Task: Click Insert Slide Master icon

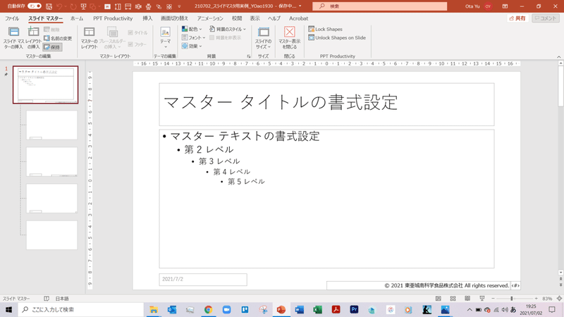Action: click(x=13, y=37)
